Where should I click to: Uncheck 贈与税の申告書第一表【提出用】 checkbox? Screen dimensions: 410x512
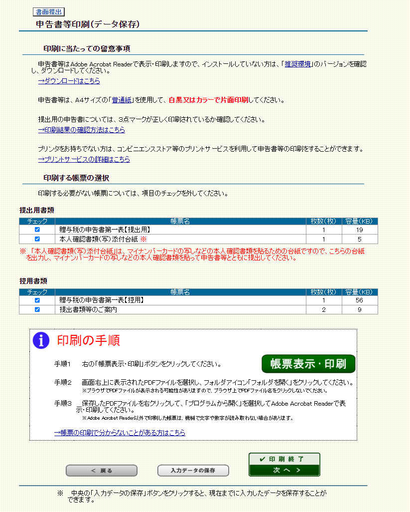[37, 230]
